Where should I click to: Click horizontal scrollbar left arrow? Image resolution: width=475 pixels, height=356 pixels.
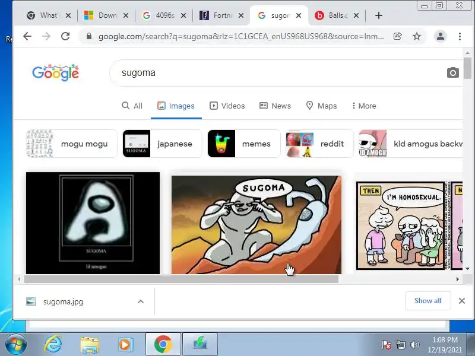[19, 279]
